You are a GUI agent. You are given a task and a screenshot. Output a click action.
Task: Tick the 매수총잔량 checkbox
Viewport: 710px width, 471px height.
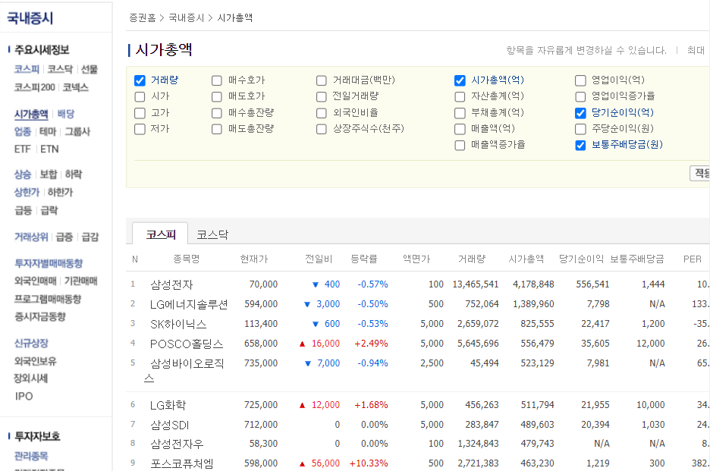point(217,113)
